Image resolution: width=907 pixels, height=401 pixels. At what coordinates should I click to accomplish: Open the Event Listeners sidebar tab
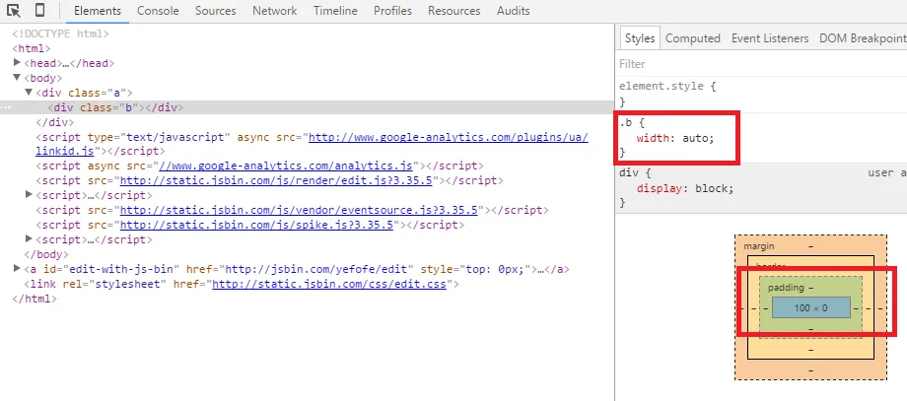click(x=770, y=38)
